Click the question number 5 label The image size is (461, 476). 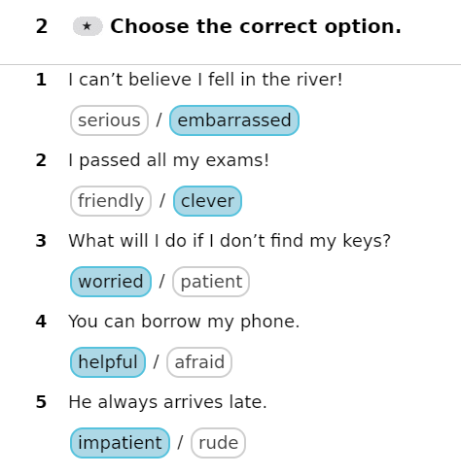click(41, 402)
